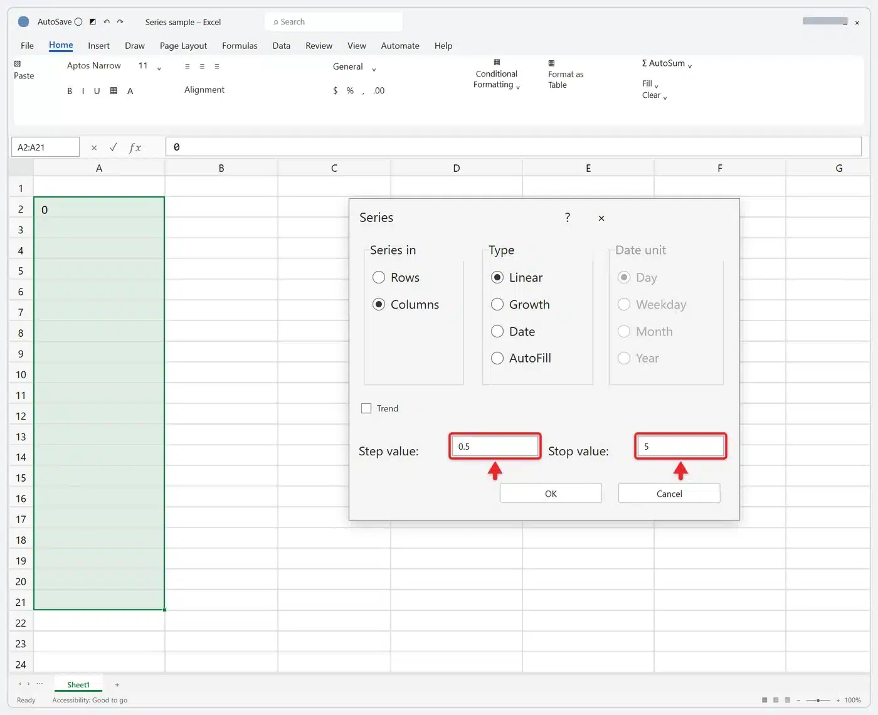Open the font size dropdown arrow
The image size is (878, 715).
159,68
